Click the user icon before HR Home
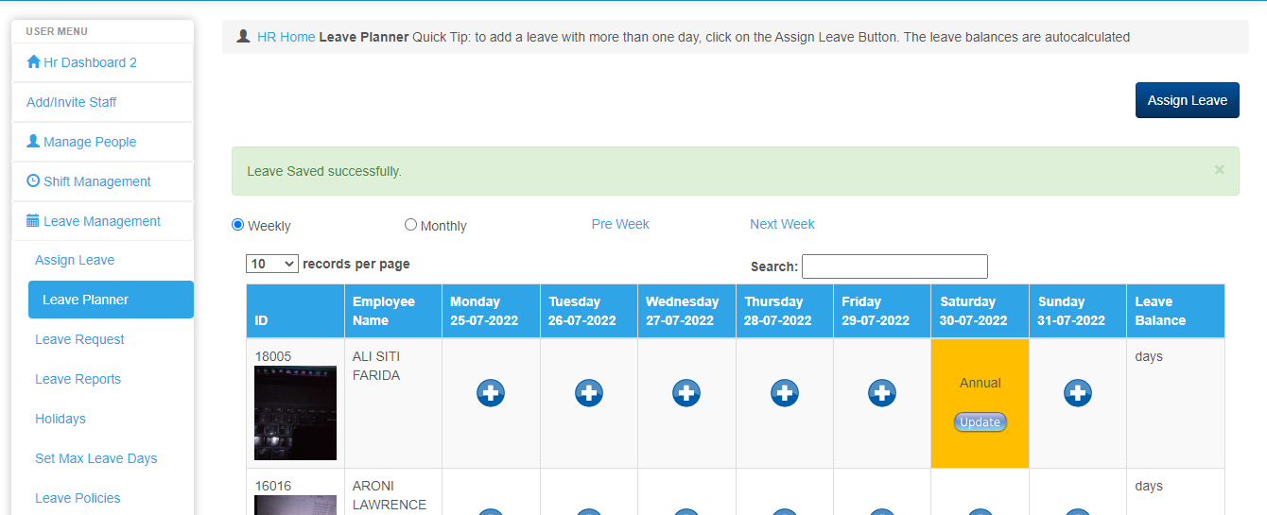 [x=244, y=36]
